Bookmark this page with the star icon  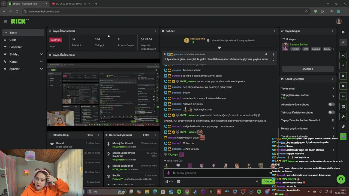306,11
